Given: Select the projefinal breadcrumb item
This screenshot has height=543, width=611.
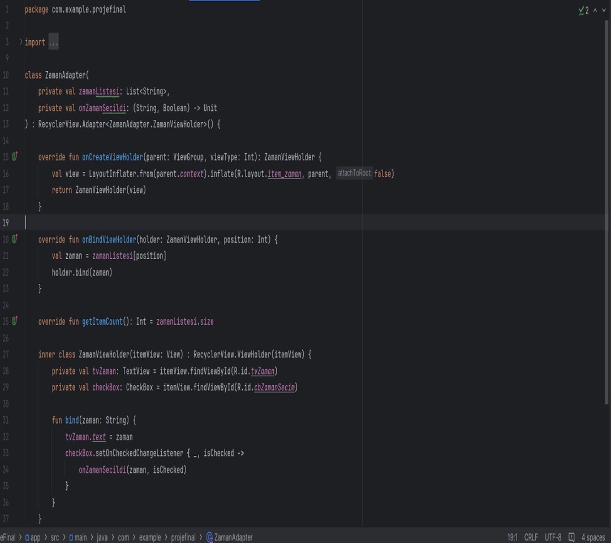Looking at the screenshot, I should pos(183,537).
